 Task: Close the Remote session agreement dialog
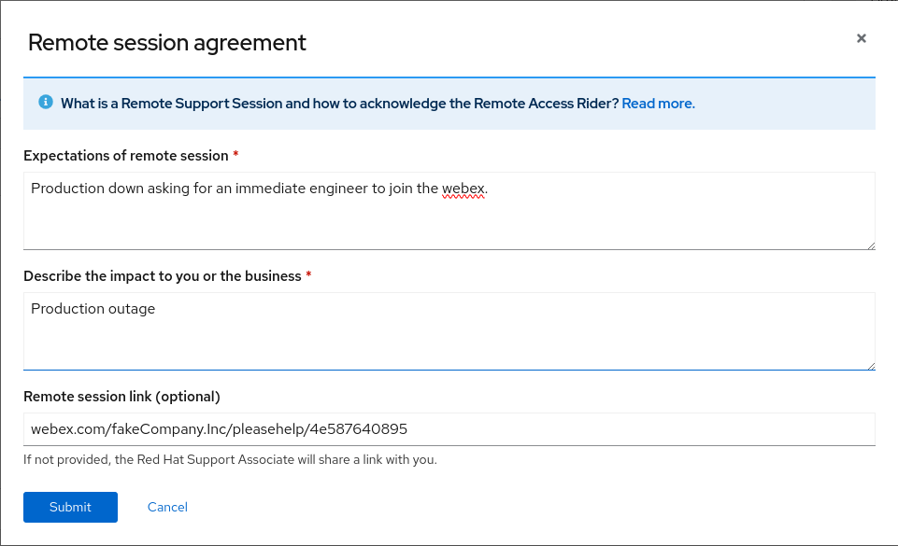pyautogui.click(x=862, y=38)
